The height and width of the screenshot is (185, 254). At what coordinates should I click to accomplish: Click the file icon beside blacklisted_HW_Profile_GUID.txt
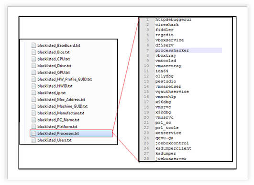[33, 79]
